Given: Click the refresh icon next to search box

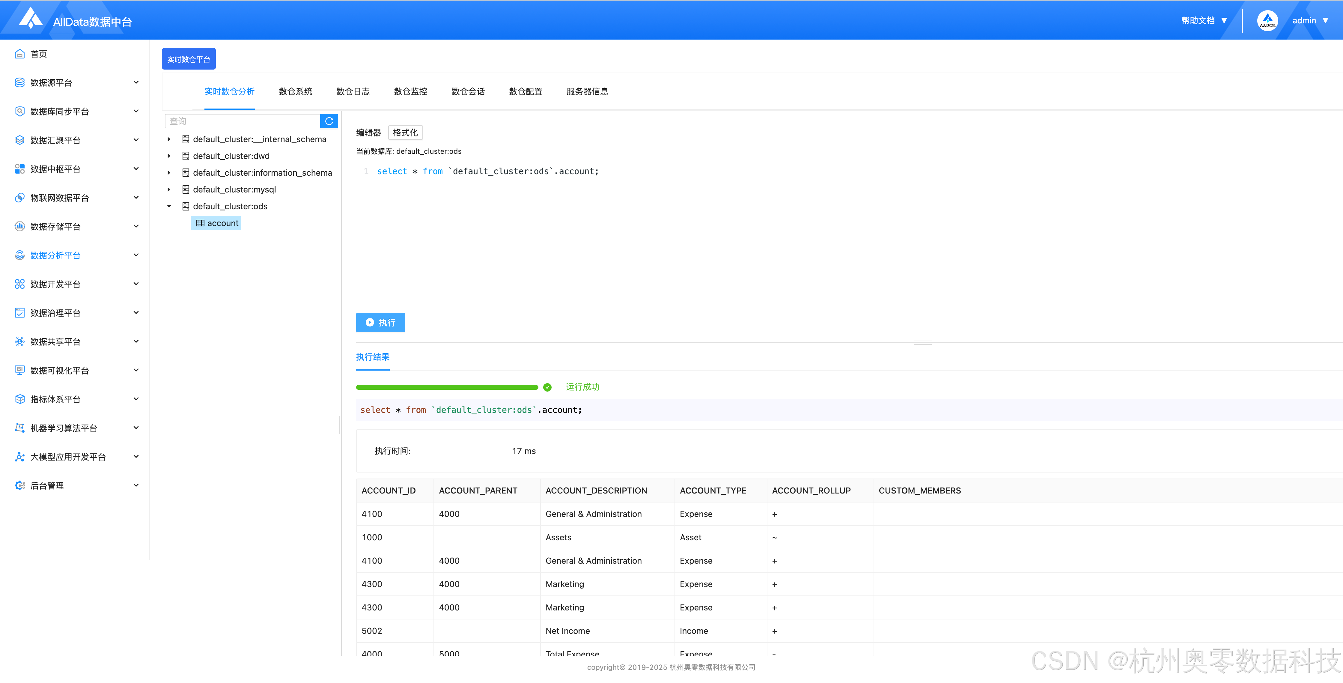Looking at the screenshot, I should click(x=329, y=121).
